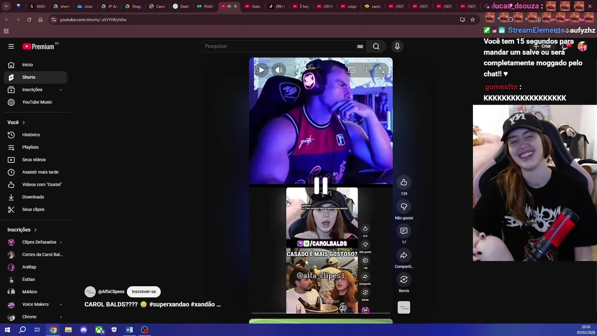Open the AniRap channel
The height and width of the screenshot is (336, 597).
[35, 267]
